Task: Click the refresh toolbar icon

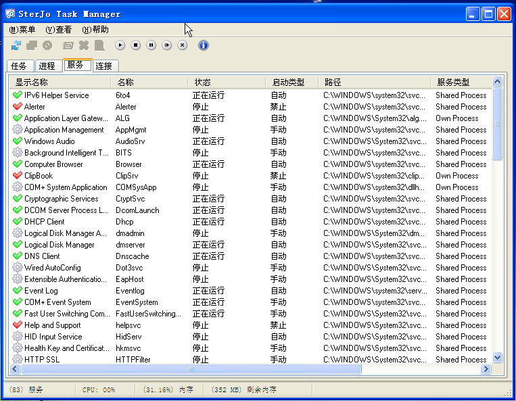Action: (16, 45)
